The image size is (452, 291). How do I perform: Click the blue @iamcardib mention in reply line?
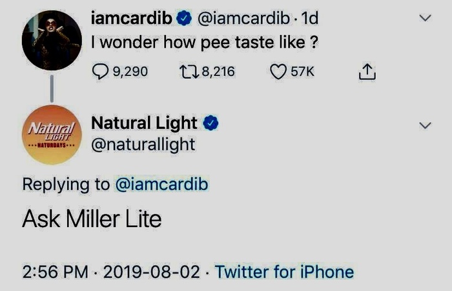click(161, 184)
